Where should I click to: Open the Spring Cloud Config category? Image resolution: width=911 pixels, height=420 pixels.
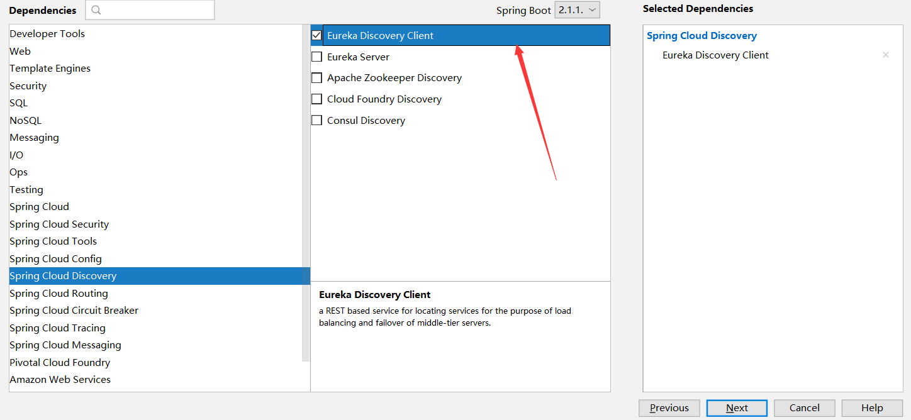click(55, 259)
